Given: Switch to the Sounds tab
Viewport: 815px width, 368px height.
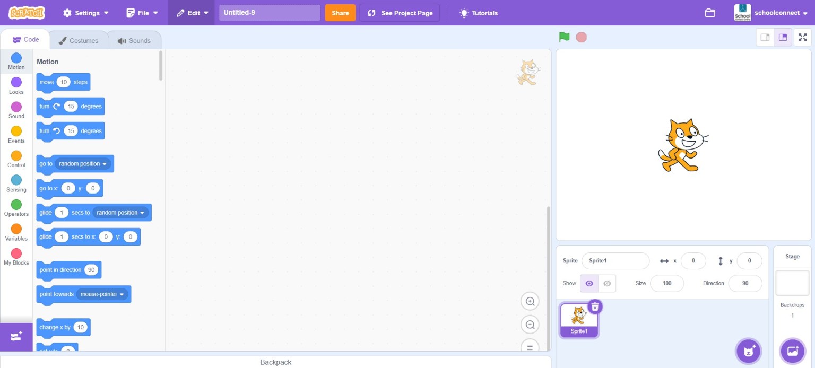Looking at the screenshot, I should [134, 40].
